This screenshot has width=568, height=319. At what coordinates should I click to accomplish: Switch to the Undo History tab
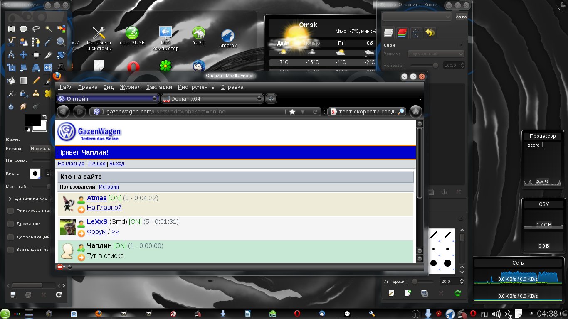tap(430, 33)
